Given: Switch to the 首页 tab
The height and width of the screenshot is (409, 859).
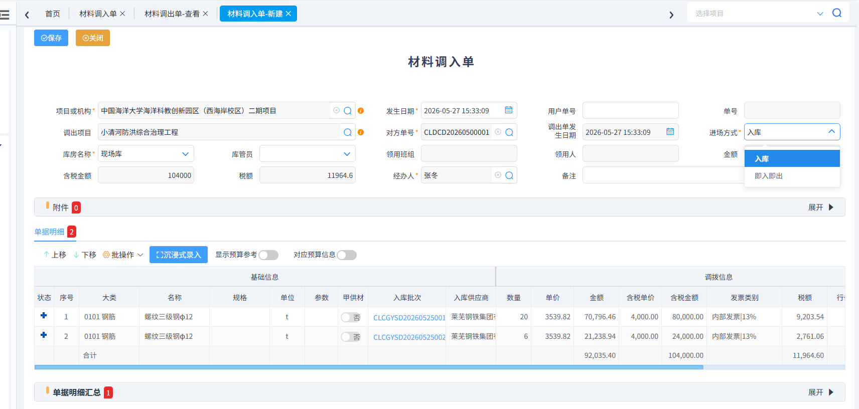Looking at the screenshot, I should 53,14.
